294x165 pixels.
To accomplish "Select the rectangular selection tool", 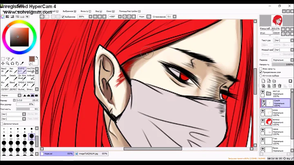I will point(3,59).
